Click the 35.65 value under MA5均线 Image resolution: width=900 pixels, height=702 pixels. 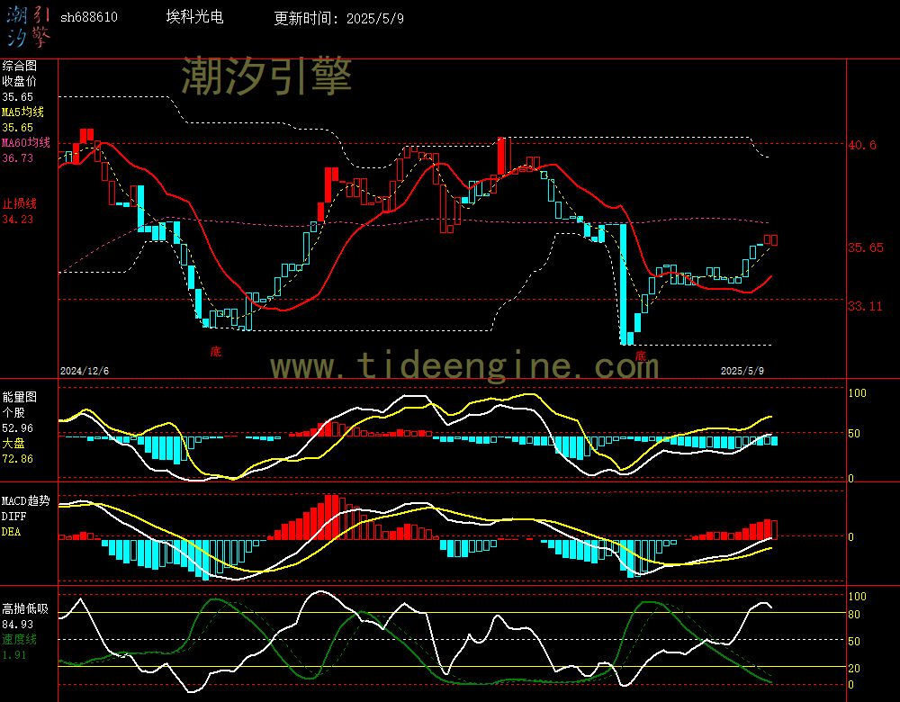click(18, 128)
